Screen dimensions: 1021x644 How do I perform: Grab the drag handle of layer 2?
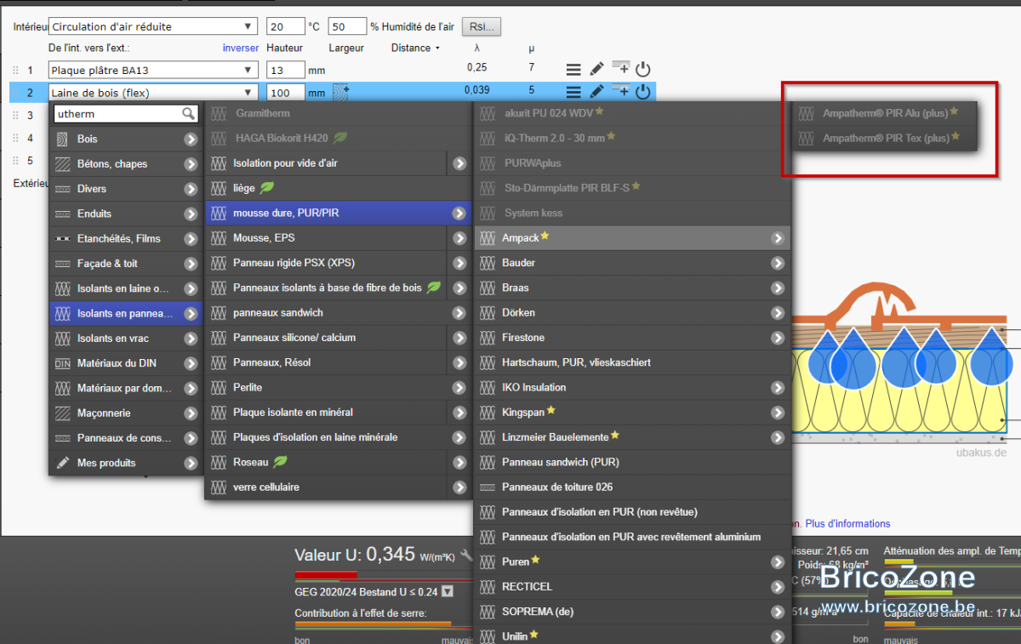click(x=15, y=93)
